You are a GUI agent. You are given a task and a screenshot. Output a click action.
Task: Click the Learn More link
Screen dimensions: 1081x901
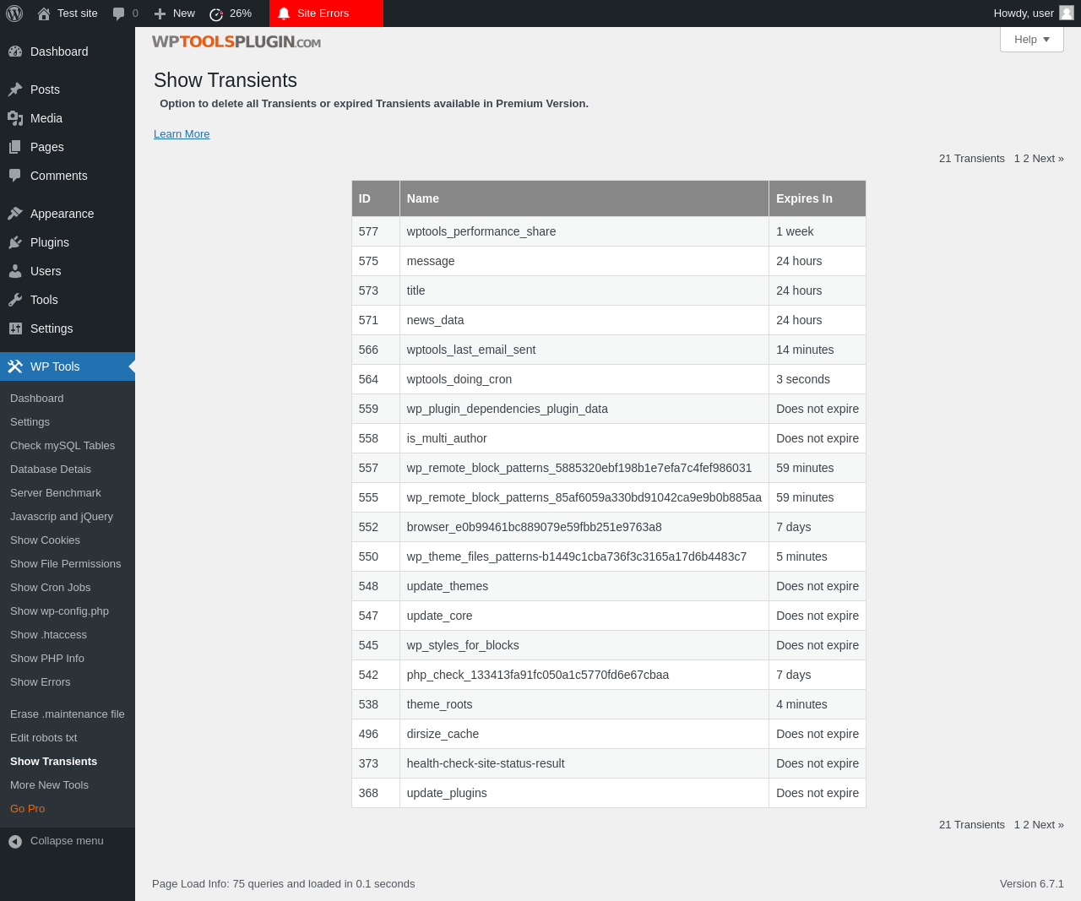(x=182, y=134)
